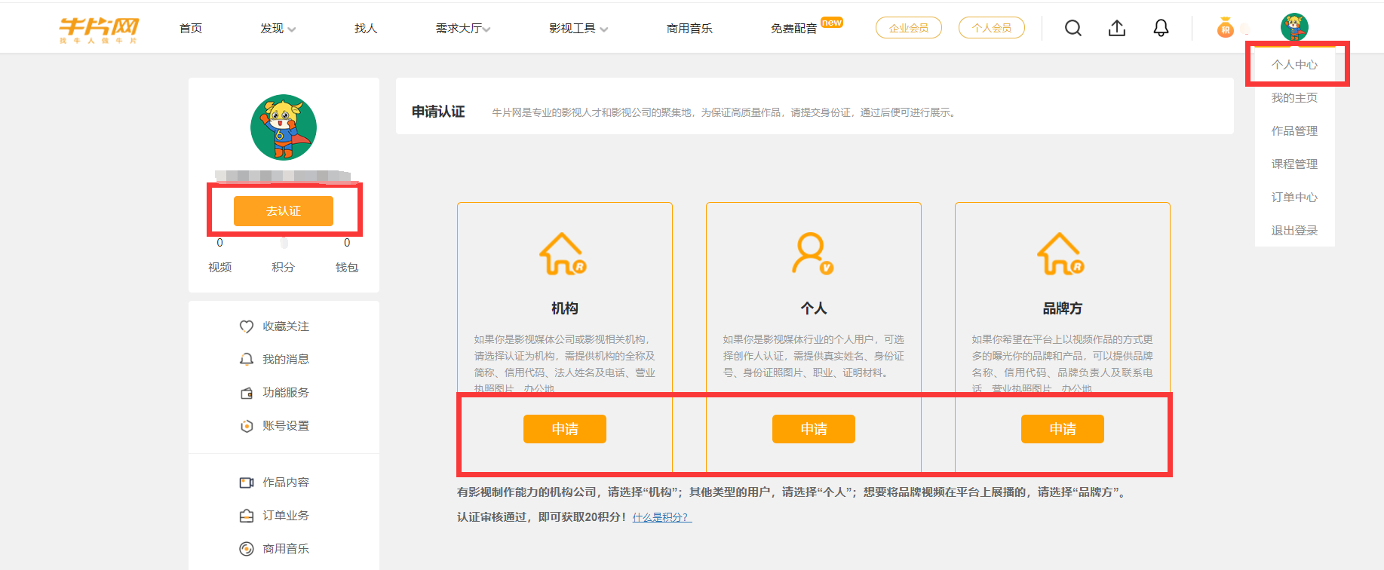Image resolution: width=1384 pixels, height=570 pixels.
Task: Choose 退出登录 in user menu
Action: click(x=1294, y=231)
